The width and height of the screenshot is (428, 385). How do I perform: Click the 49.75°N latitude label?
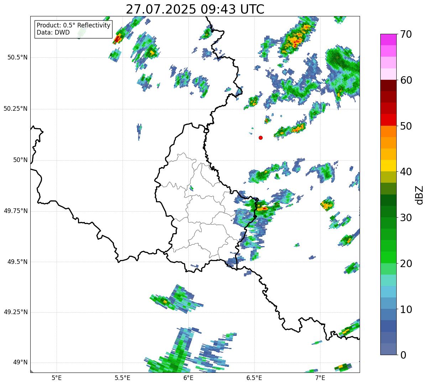click(16, 211)
